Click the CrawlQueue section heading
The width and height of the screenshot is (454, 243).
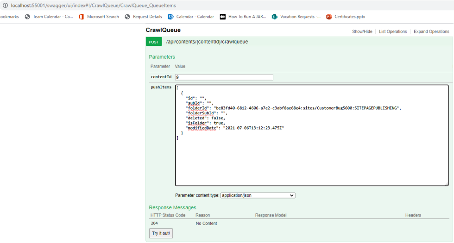pos(163,30)
